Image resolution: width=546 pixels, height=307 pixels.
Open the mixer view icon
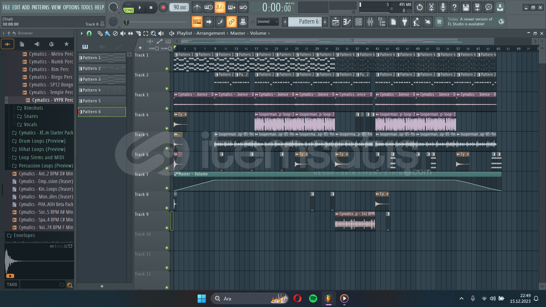pyautogui.click(x=370, y=22)
